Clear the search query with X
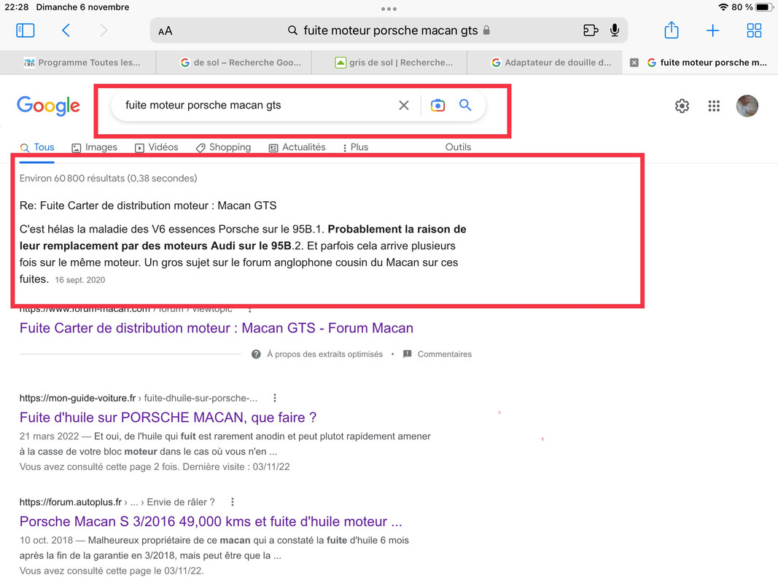The height and width of the screenshot is (583, 778). (x=404, y=105)
